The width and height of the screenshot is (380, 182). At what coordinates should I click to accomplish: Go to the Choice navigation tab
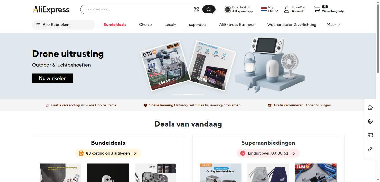click(x=145, y=25)
